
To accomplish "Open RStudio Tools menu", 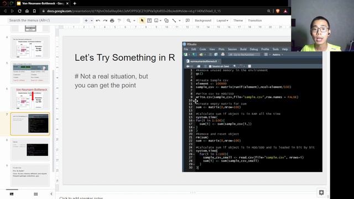I will click(275, 49).
